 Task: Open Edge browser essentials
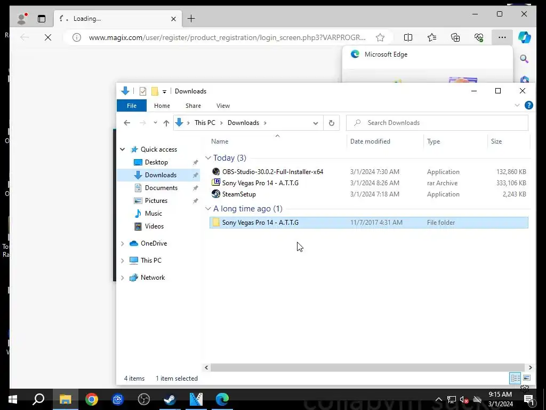point(479,37)
